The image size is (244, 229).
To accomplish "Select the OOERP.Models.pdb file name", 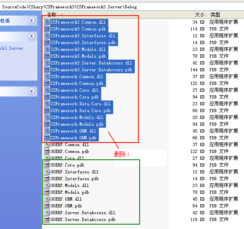I will point(70,193).
